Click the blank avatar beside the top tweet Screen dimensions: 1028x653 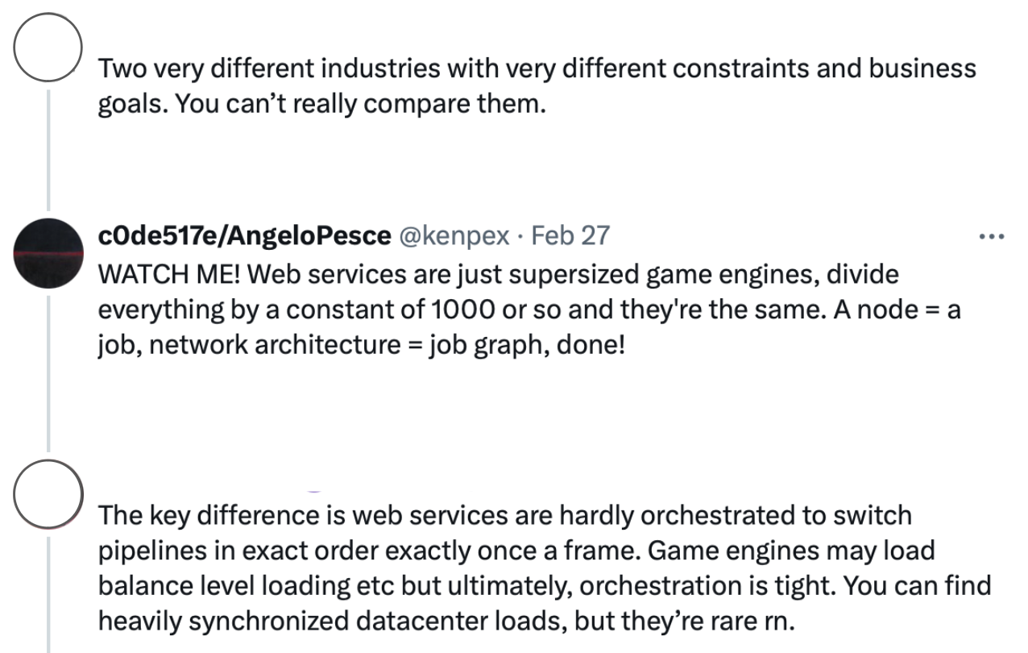48,48
